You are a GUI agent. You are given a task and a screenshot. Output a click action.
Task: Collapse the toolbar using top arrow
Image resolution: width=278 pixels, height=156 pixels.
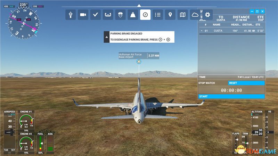[139, 6]
